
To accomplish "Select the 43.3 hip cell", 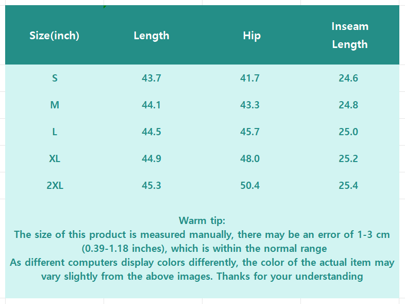I will click(250, 105).
